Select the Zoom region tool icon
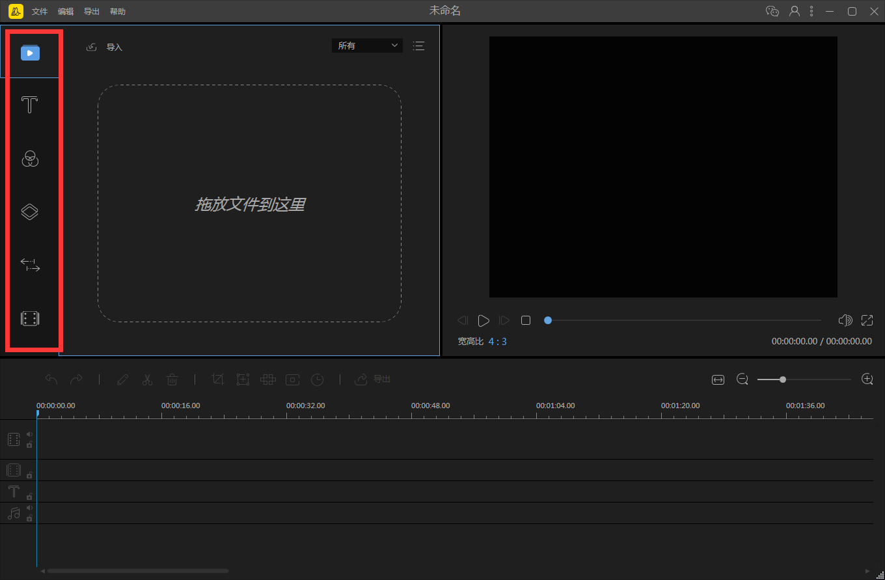 (243, 380)
